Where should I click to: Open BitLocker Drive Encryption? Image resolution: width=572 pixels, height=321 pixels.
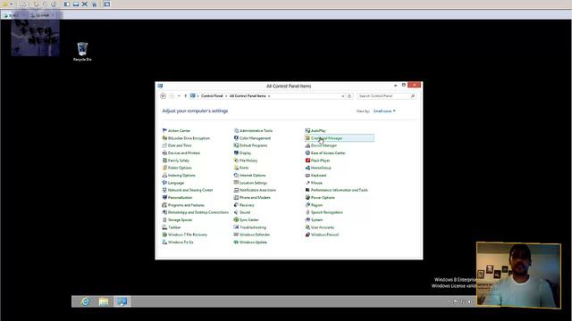pyautogui.click(x=186, y=138)
